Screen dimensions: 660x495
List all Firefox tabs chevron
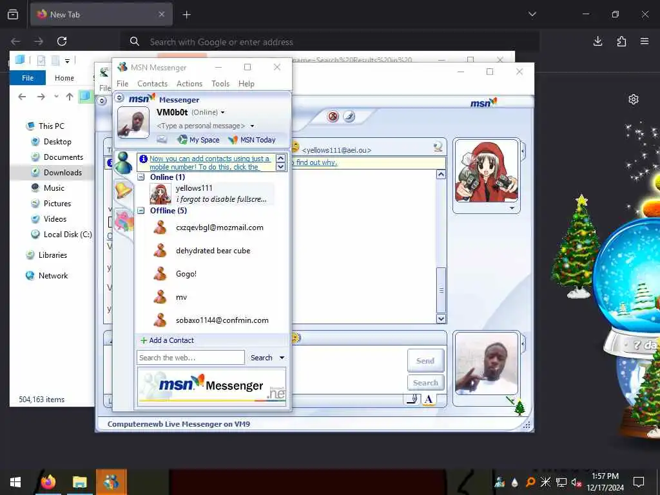[x=532, y=14]
